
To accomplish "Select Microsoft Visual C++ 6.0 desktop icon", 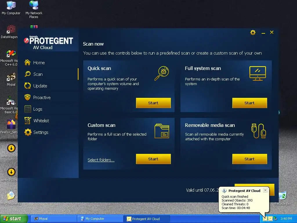I will pyautogui.click(x=9, y=58).
